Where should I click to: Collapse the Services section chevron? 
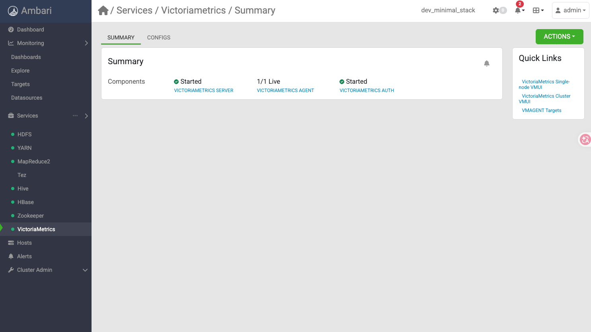click(x=86, y=116)
